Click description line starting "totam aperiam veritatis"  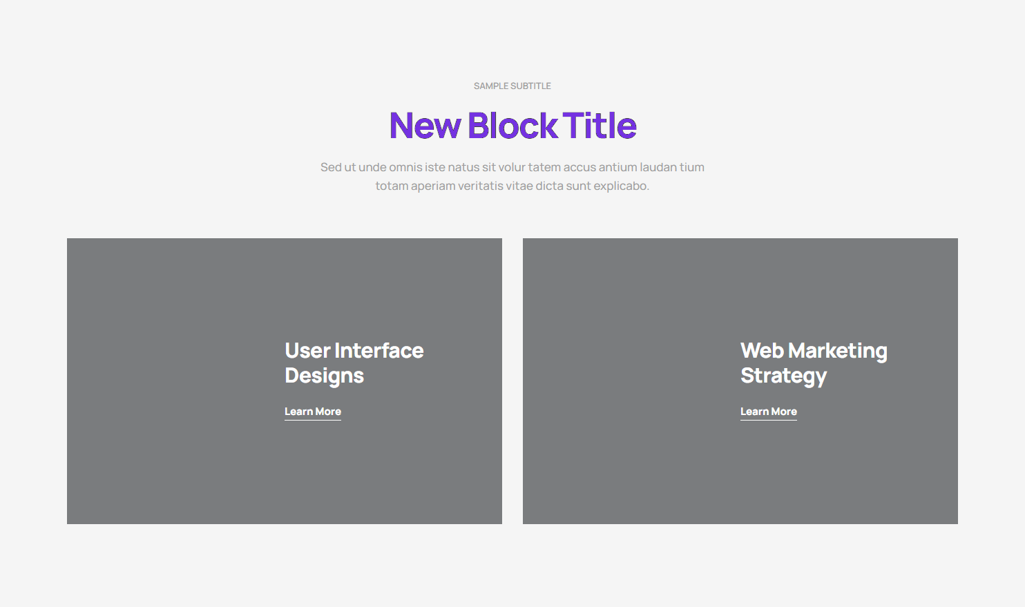click(x=512, y=186)
